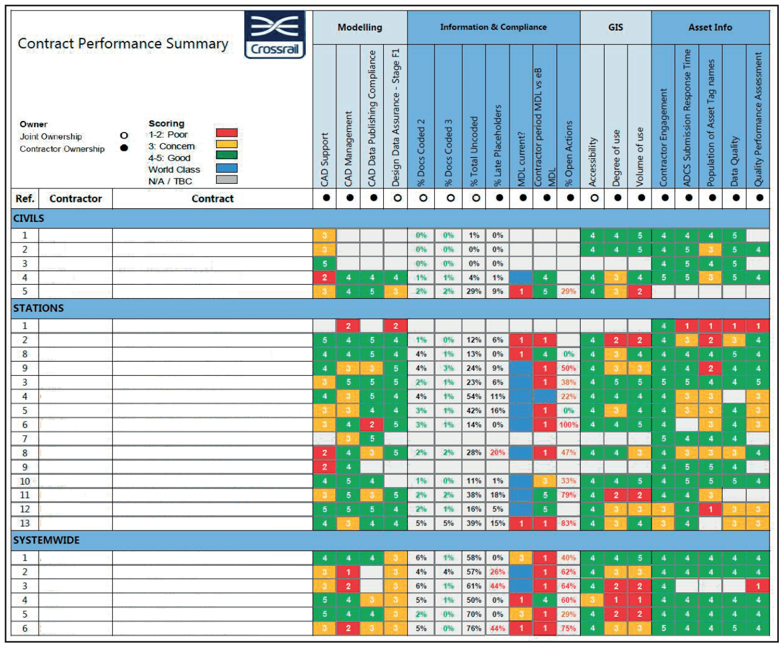The image size is (783, 648).
Task: Select the Asset Info group header
Action: 710,28
